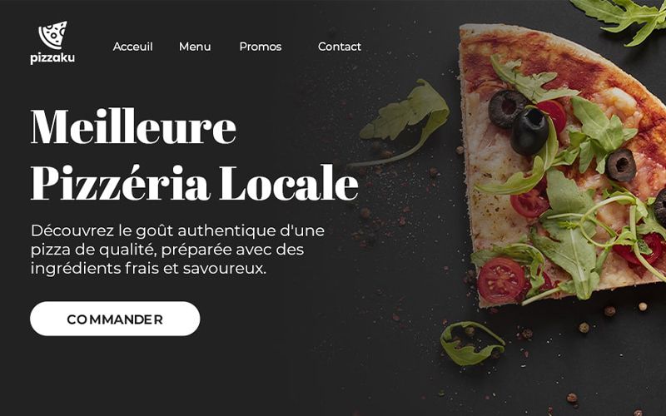
Task: Click the COMMANDER button
Action: pyautogui.click(x=115, y=319)
